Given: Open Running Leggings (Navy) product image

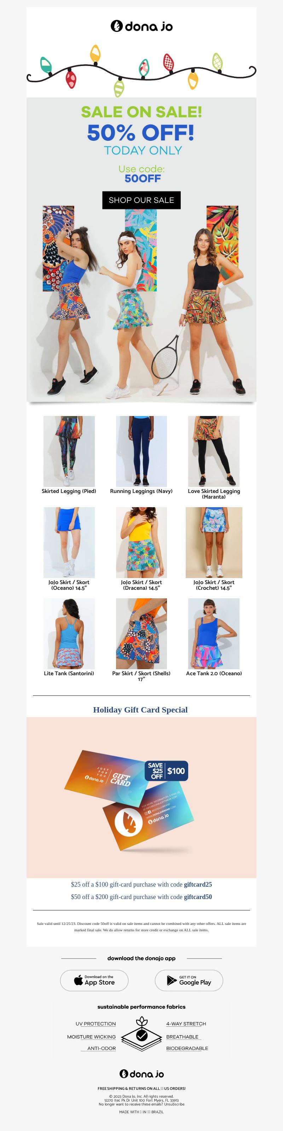Looking at the screenshot, I should [141, 451].
